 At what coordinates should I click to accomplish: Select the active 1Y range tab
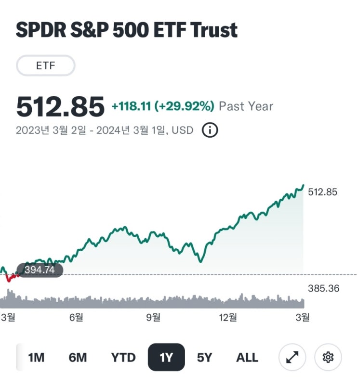click(166, 358)
